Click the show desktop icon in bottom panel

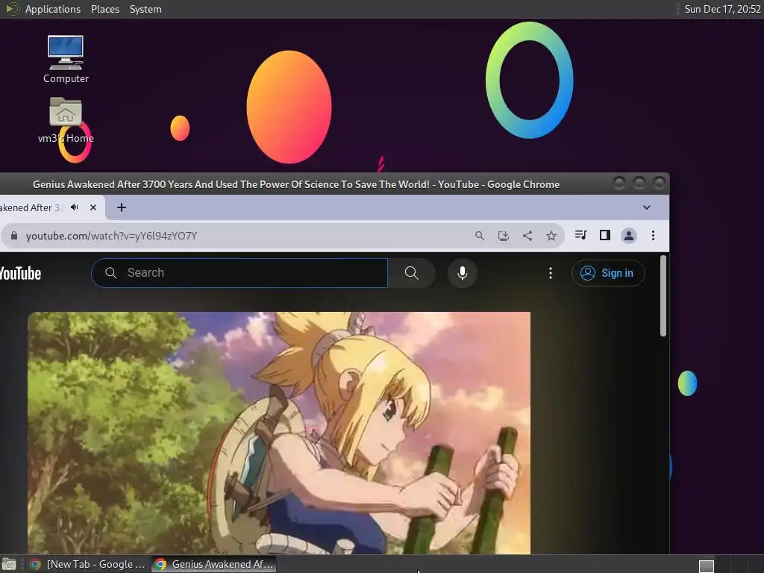point(9,564)
